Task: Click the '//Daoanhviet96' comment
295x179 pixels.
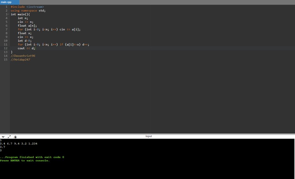Action: [x=23, y=56]
